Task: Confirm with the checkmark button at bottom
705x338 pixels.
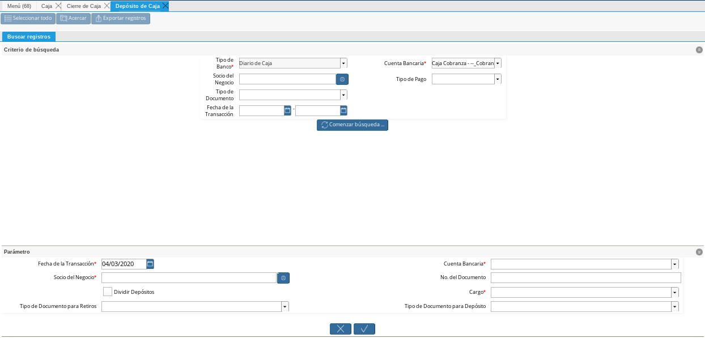Action: 364,329
